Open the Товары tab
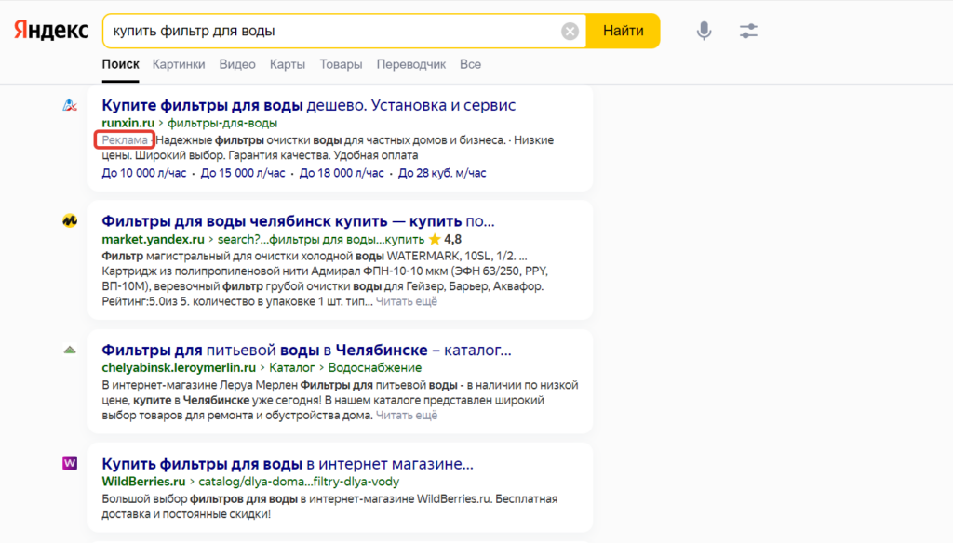This screenshot has width=953, height=543. pos(341,64)
